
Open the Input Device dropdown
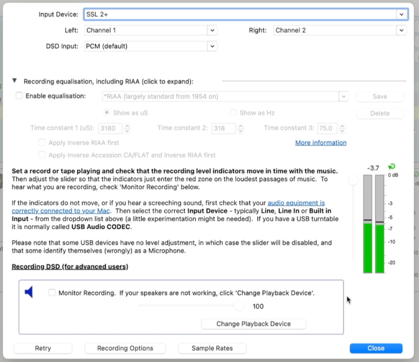pos(402,14)
